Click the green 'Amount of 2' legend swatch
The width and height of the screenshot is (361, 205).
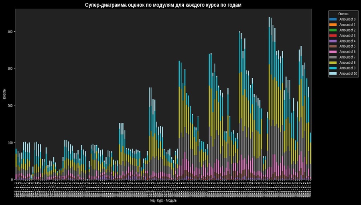(333, 30)
